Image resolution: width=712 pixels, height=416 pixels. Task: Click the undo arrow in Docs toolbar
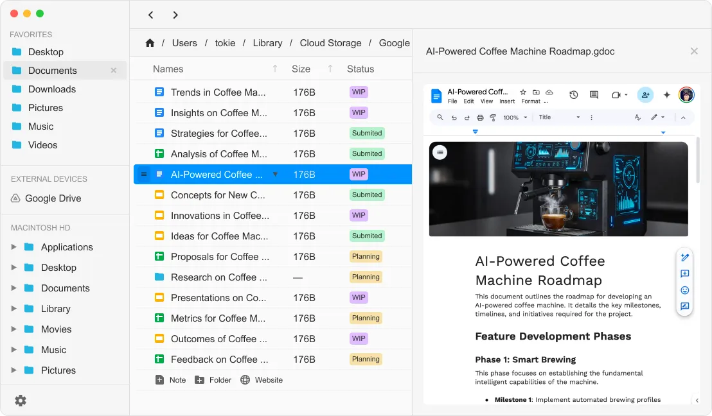point(454,117)
